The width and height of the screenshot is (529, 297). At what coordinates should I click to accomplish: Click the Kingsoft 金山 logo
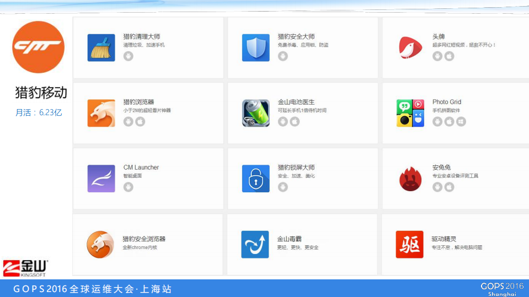25,268
